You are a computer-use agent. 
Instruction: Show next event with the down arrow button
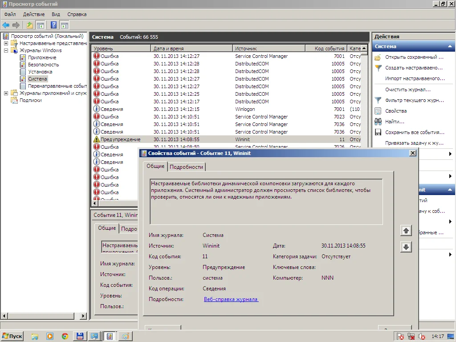coord(406,247)
